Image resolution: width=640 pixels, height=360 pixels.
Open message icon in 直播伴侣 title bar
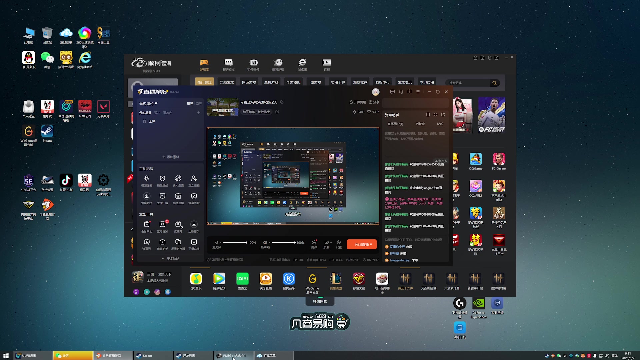[x=392, y=92]
